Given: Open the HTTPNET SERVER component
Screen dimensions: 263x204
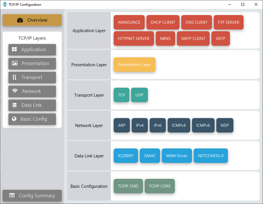Looking at the screenshot, I should tap(134, 39).
